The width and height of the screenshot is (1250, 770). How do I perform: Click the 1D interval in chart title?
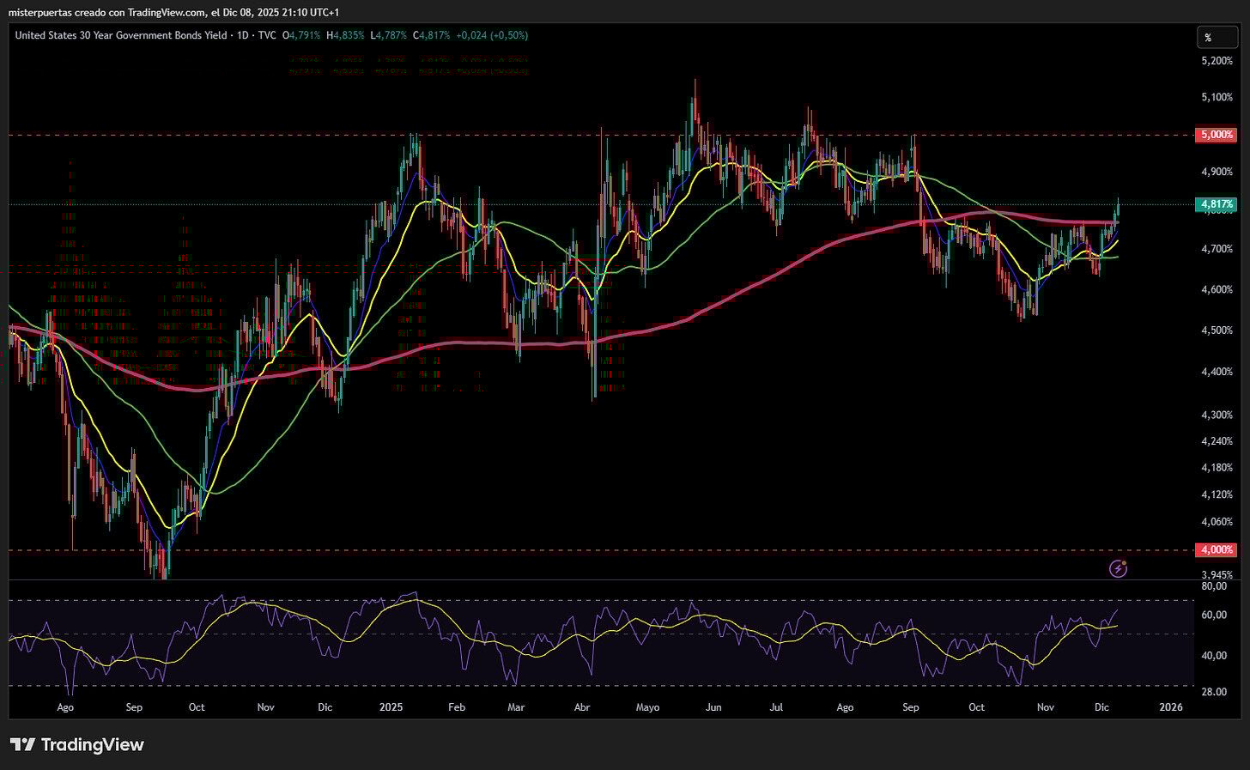tap(241, 35)
